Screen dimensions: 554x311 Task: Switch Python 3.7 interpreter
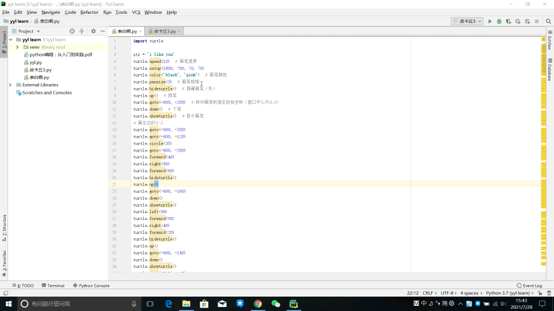(510, 293)
